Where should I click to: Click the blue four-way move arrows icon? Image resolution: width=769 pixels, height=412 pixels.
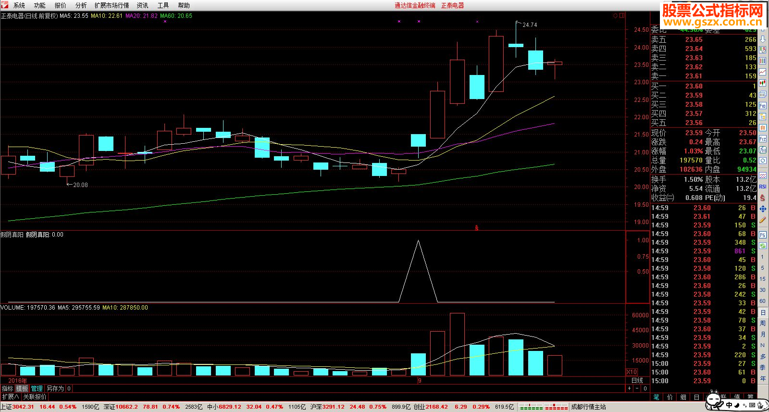(763, 209)
